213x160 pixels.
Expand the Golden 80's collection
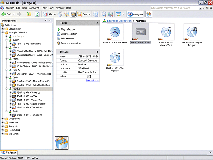click(2, 119)
